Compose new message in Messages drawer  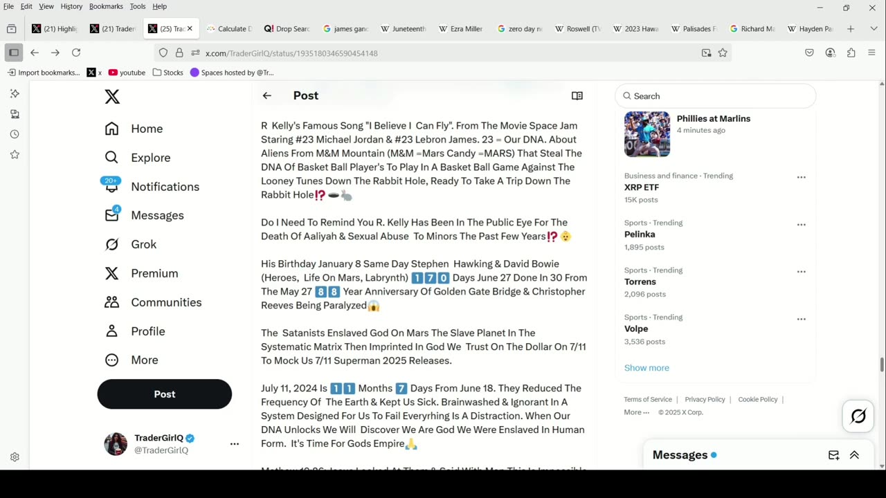834,455
